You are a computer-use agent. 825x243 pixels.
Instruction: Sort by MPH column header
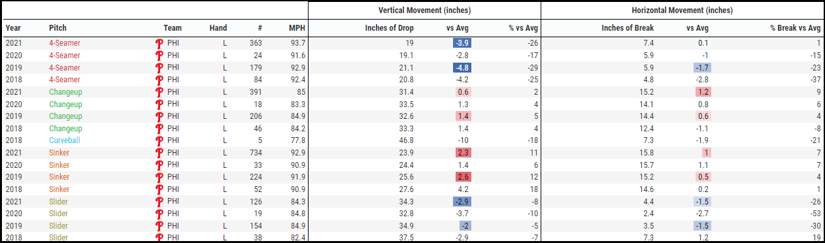297,28
